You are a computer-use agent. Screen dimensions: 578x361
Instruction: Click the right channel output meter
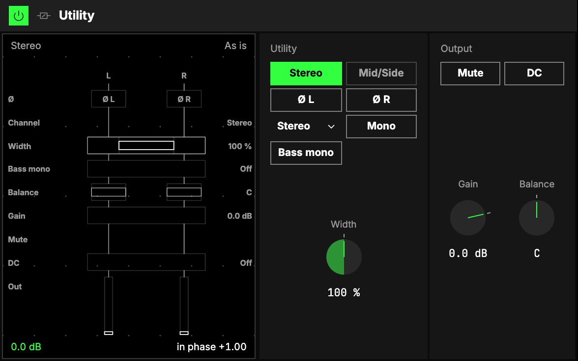[184, 306]
